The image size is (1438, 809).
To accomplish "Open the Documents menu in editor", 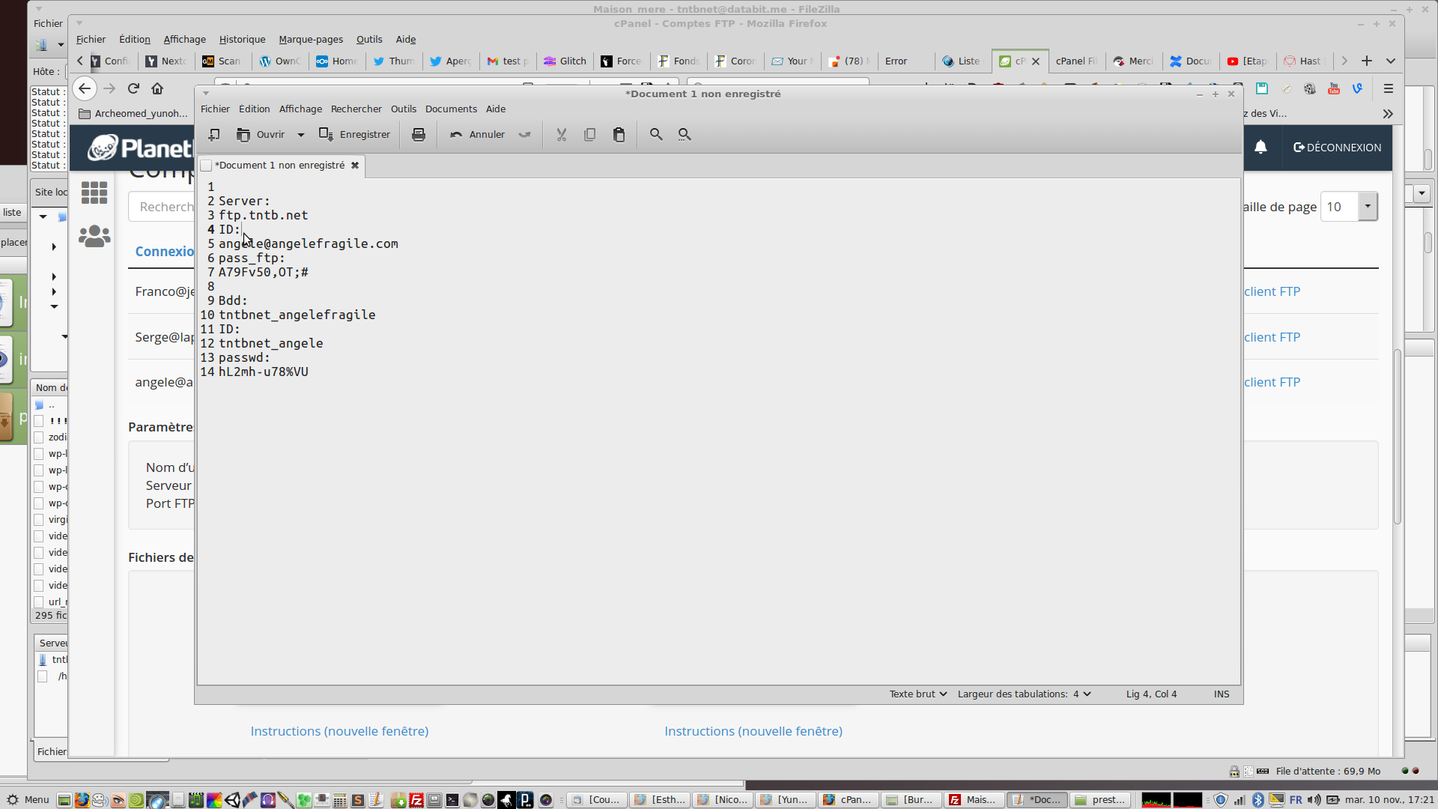I will pyautogui.click(x=451, y=109).
